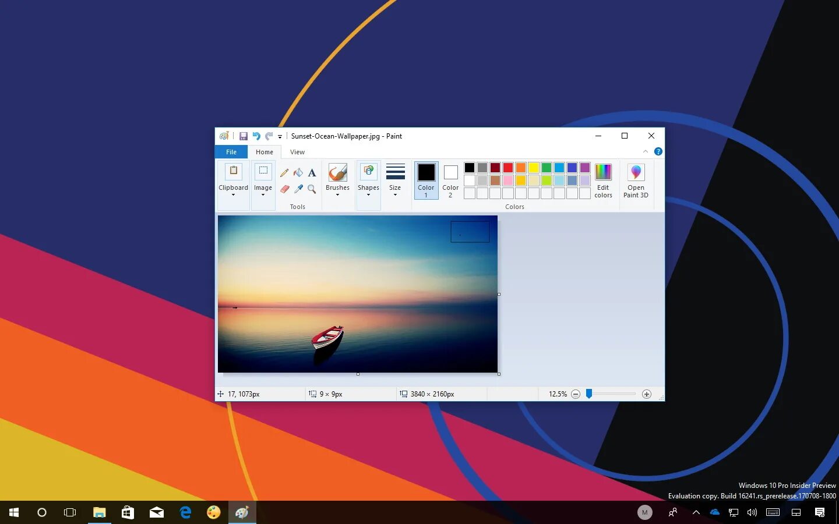Screen dimensions: 839x524
Task: Open Cortana search circle on the taskbar
Action: click(x=42, y=512)
